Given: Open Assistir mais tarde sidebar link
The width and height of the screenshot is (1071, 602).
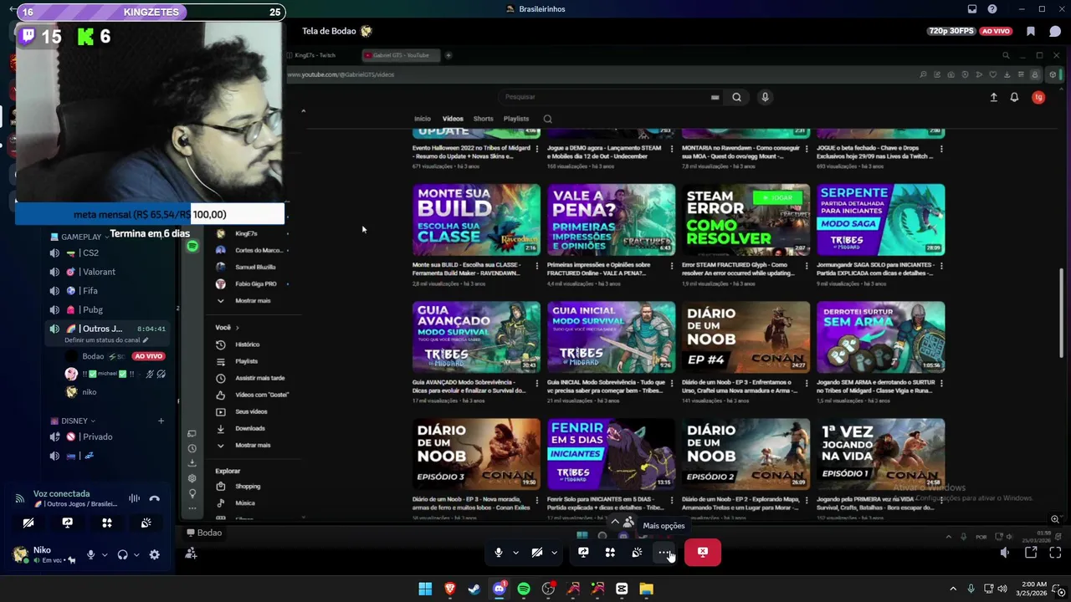Looking at the screenshot, I should [259, 378].
